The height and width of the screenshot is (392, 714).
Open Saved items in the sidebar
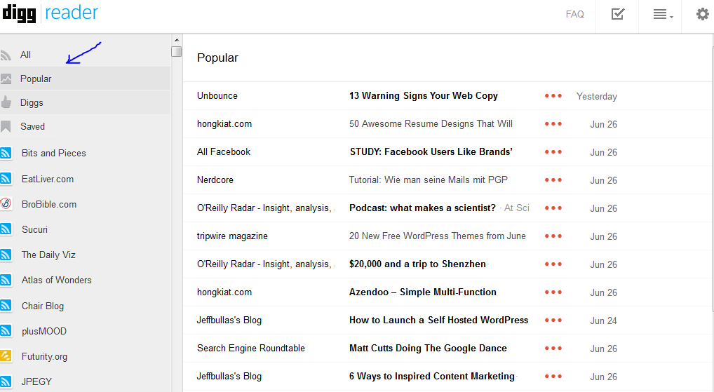tap(32, 126)
